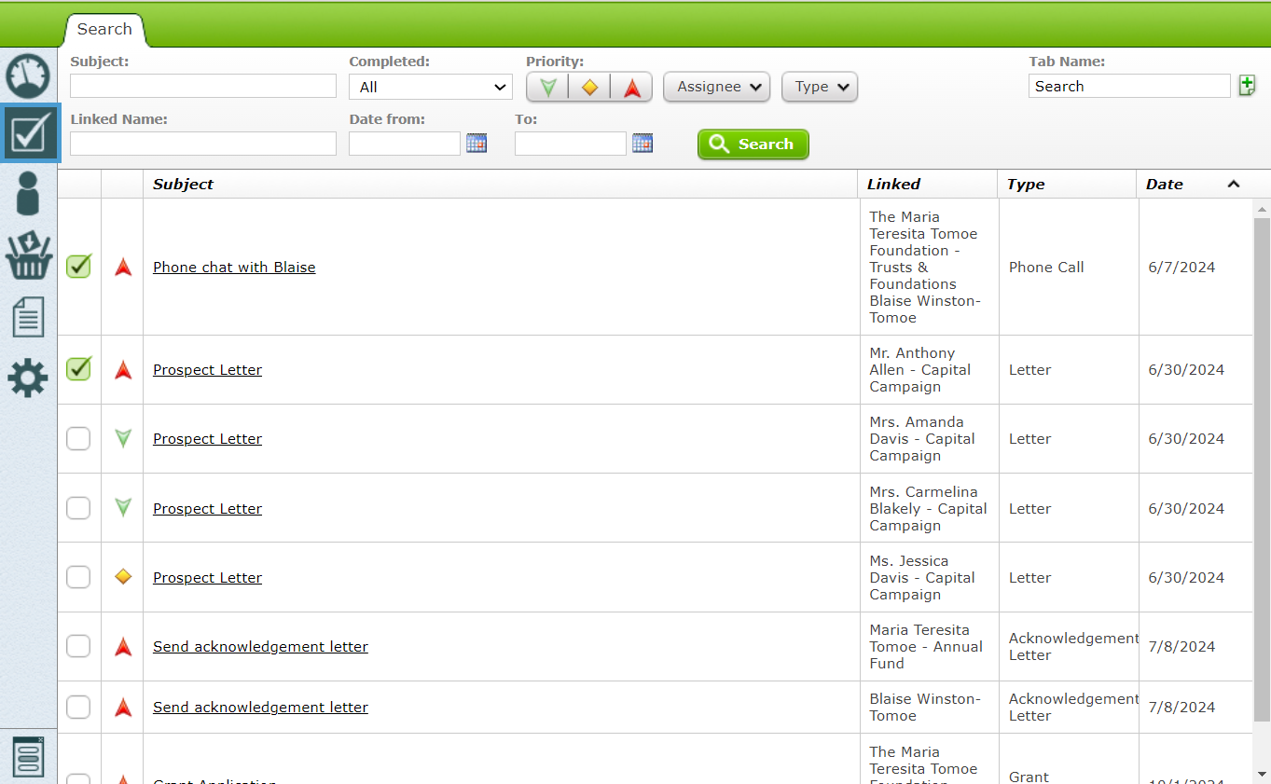
Task: Click the green plus add tab icon
Action: click(1247, 86)
